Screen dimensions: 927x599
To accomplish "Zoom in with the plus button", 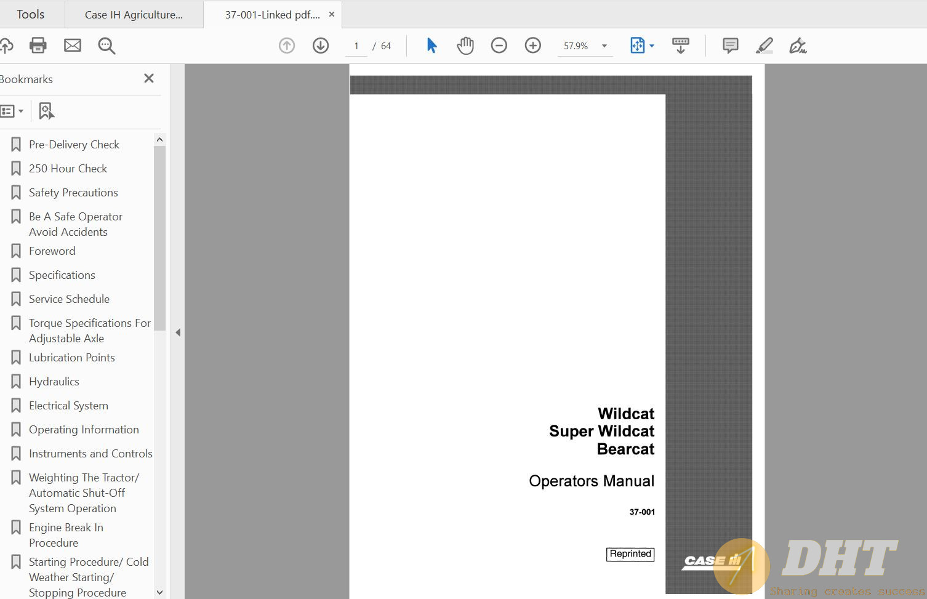I will [533, 46].
